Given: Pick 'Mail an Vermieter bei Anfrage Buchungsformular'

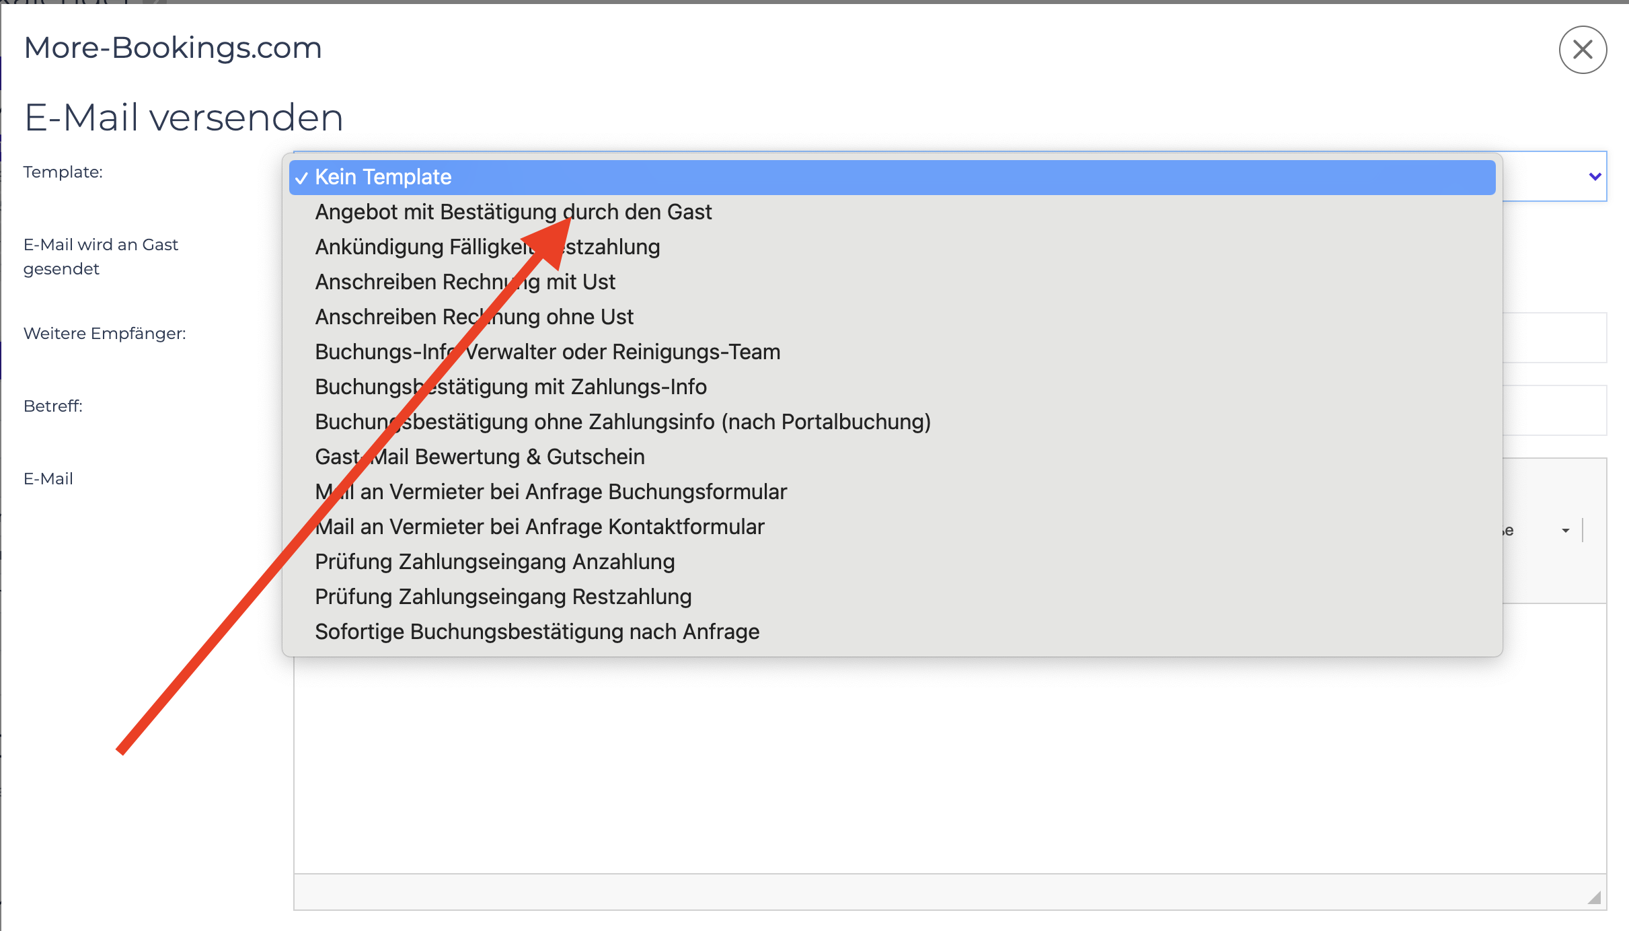Looking at the screenshot, I should point(892,492).
